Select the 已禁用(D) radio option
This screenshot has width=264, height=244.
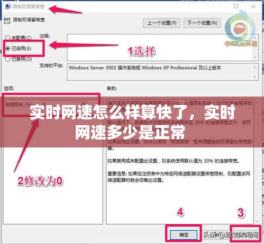tap(19, 59)
